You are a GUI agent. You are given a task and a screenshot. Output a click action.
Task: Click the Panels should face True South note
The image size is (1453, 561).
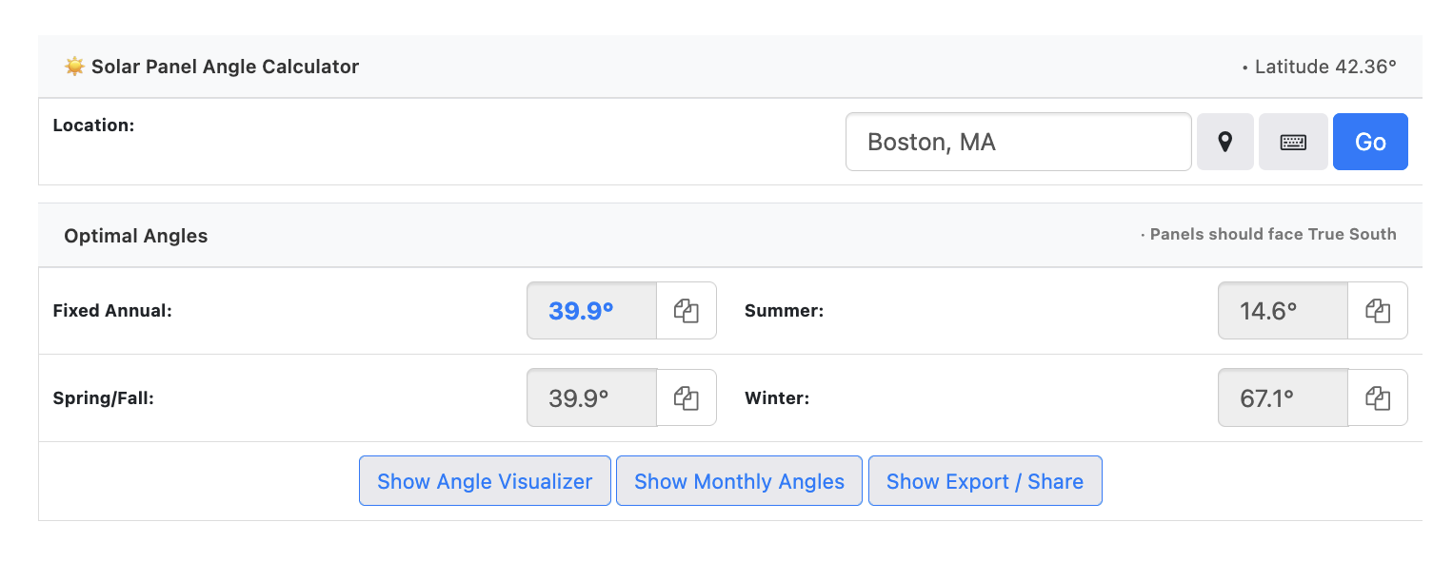pyautogui.click(x=1272, y=234)
